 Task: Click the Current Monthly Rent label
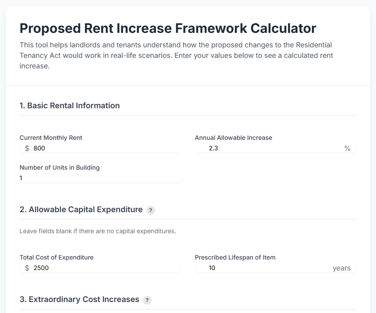coord(51,138)
